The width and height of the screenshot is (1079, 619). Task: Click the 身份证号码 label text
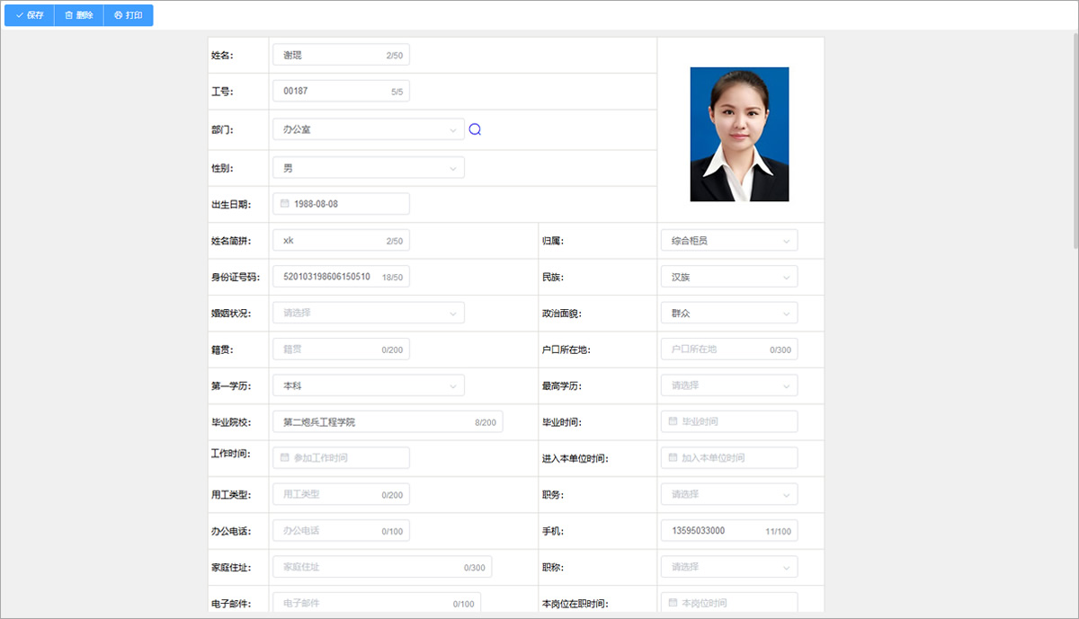tap(236, 278)
